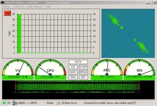
Task: Click the START indicator box
Action: 83,67
